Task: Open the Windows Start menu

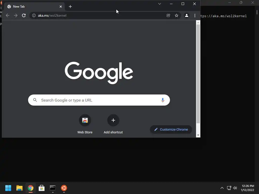Action: (8, 188)
